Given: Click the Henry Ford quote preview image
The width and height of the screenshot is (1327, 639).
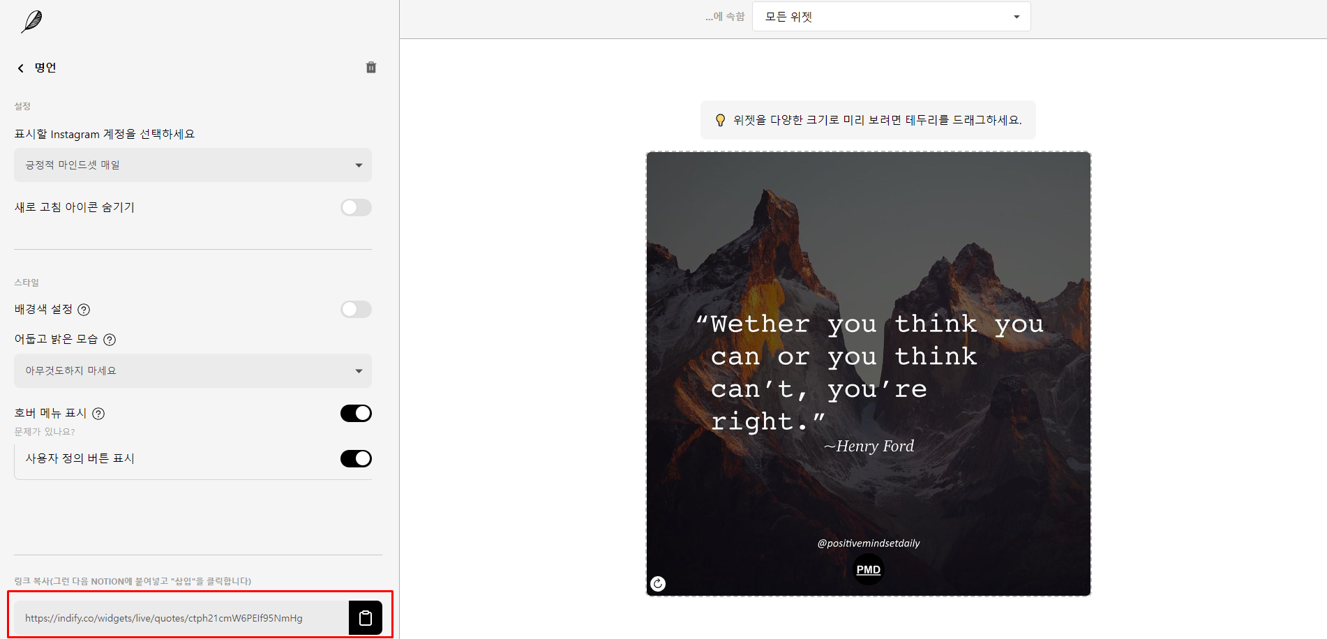Looking at the screenshot, I should tap(868, 373).
